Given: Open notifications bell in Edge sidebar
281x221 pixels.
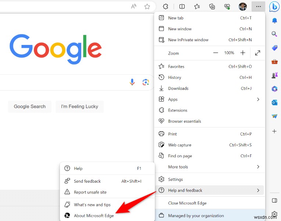Looking at the screenshot, I should pos(274,21).
